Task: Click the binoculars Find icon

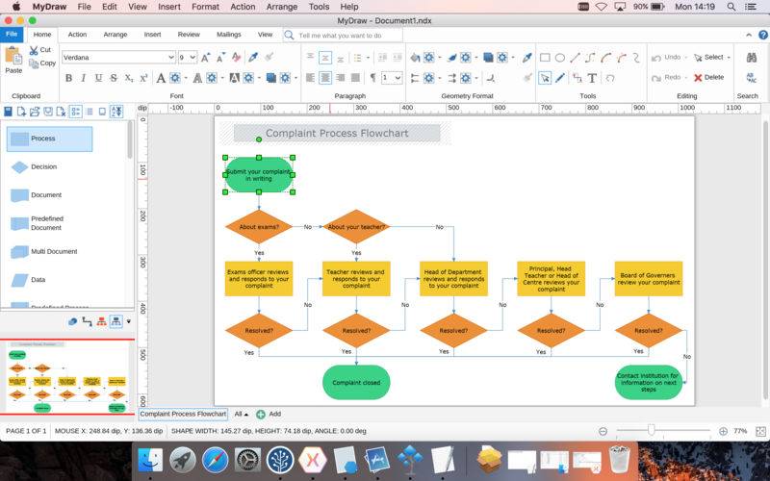Action: (752, 58)
